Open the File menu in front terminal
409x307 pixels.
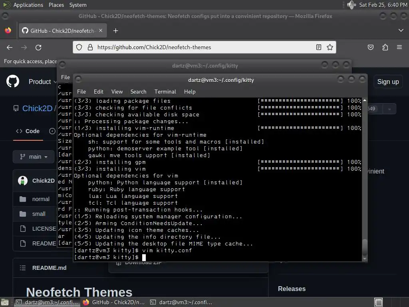tap(81, 92)
